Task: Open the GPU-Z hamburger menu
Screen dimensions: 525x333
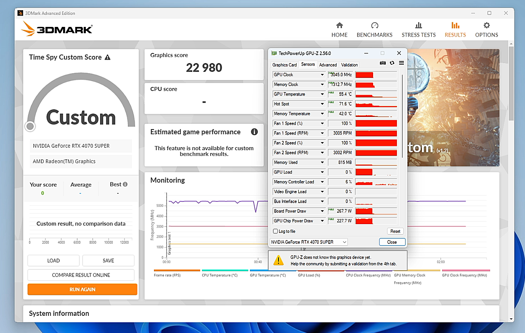Action: pyautogui.click(x=401, y=63)
